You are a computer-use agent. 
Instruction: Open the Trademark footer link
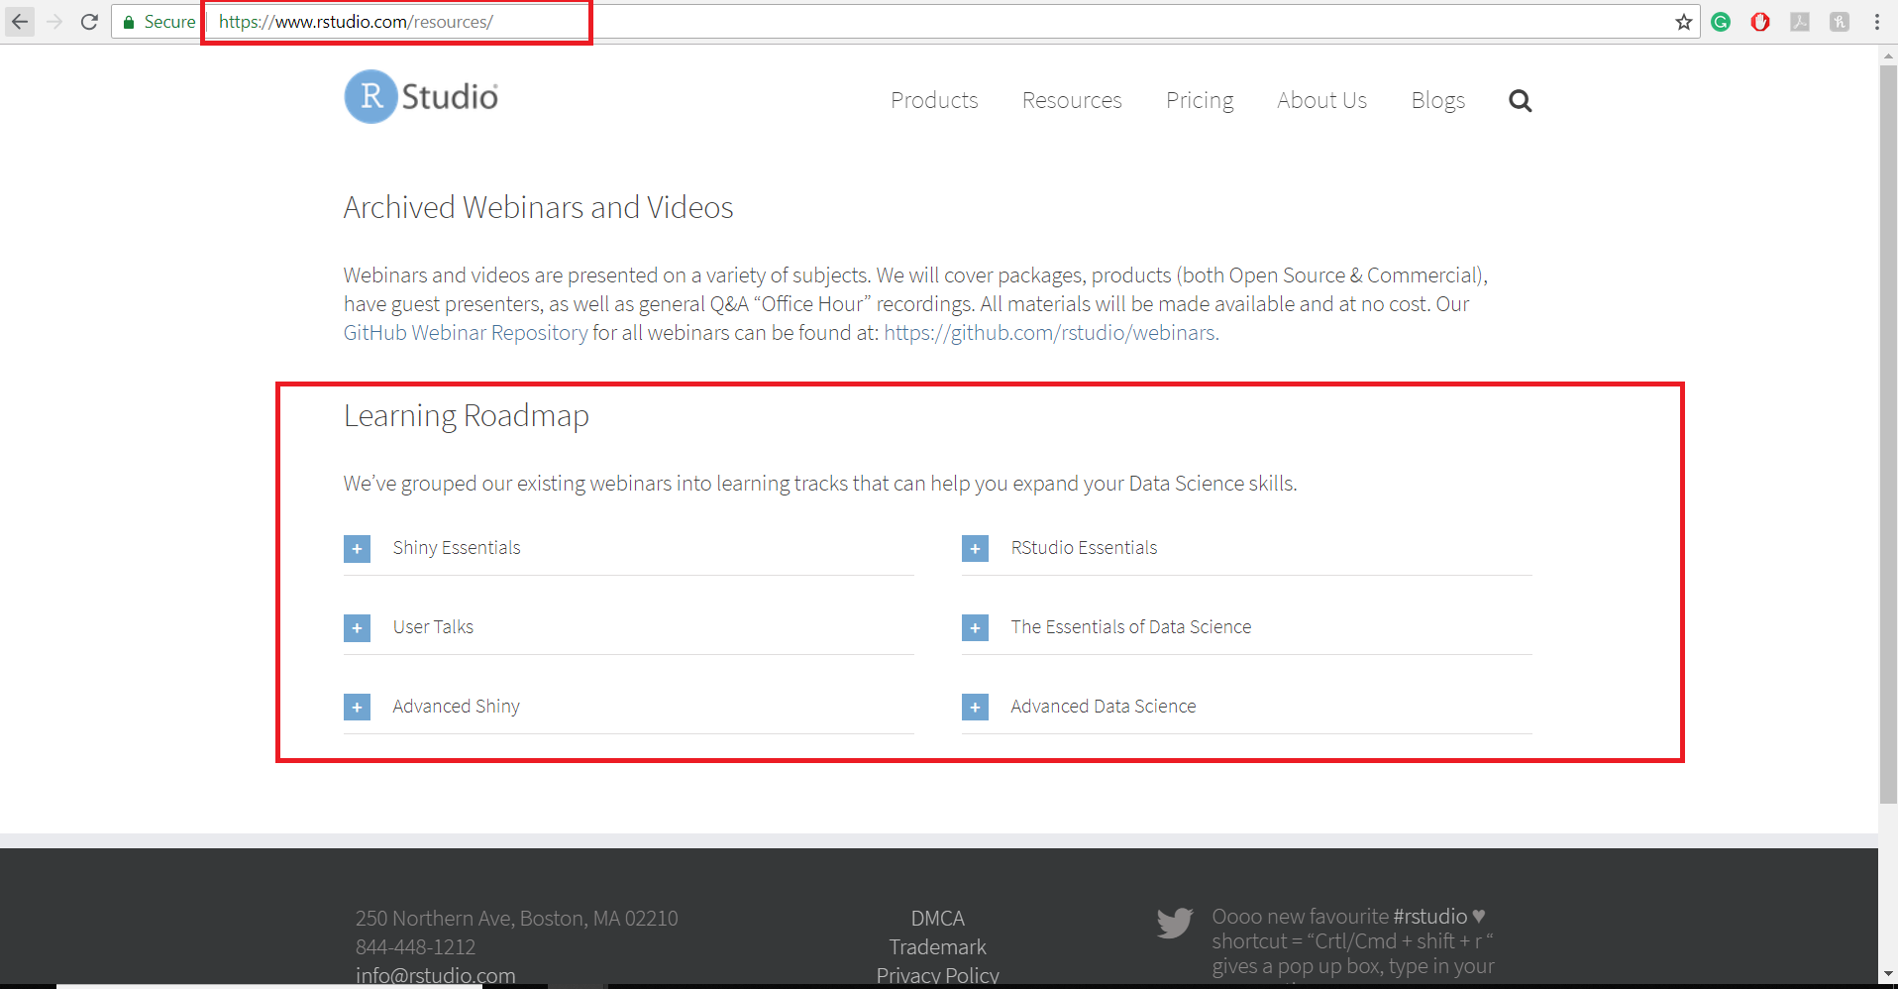pos(937,947)
